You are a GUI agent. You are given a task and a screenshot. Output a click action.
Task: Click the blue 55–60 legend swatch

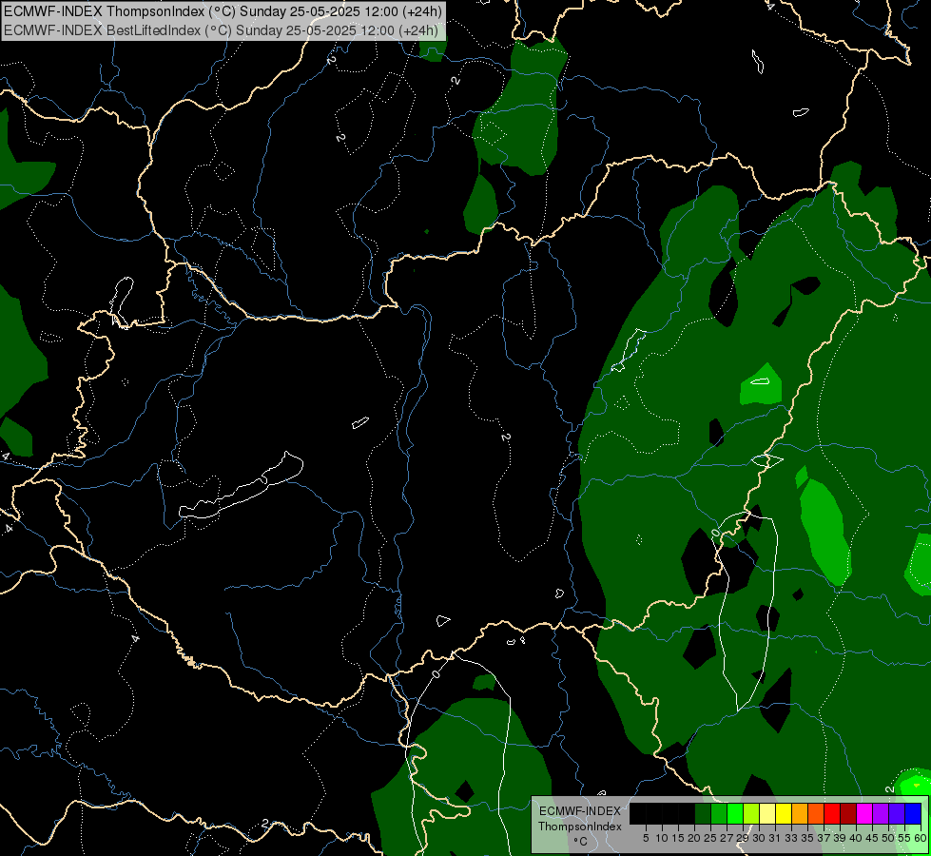click(x=913, y=813)
